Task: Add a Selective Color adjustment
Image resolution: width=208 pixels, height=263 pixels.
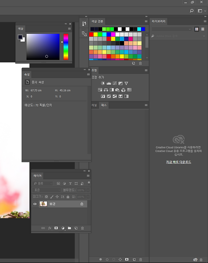Action: (x=120, y=96)
